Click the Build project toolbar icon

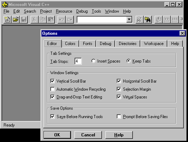(167, 20)
